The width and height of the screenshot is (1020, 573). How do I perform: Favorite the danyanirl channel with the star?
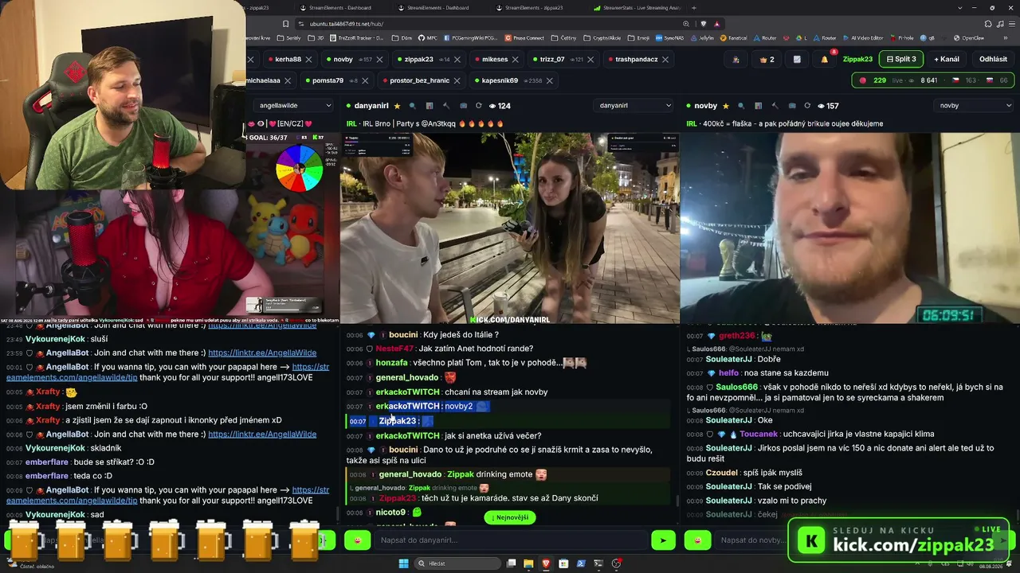[x=397, y=106]
